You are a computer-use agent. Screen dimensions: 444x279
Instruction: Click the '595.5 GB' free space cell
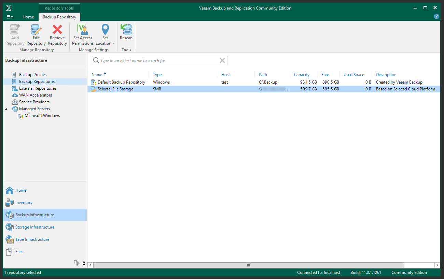click(x=331, y=89)
